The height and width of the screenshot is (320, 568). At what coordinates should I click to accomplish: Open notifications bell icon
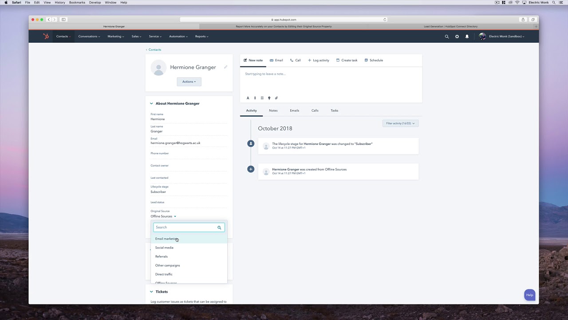pyautogui.click(x=467, y=36)
